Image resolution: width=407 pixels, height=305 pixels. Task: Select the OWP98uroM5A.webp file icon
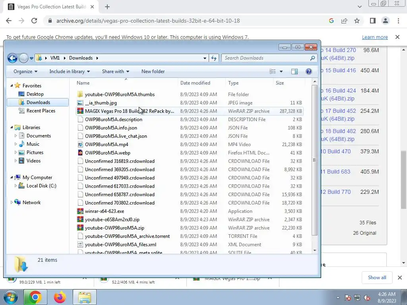coord(80,153)
